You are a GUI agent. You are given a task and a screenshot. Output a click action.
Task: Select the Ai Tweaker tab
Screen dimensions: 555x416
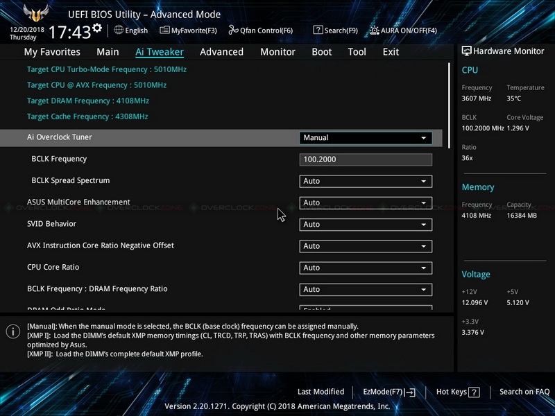pyautogui.click(x=160, y=51)
